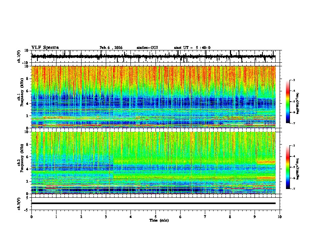Click the "2" kHz tick of ch.2 spectrogram
Viewport: 315px width, 243px height.
(27, 181)
